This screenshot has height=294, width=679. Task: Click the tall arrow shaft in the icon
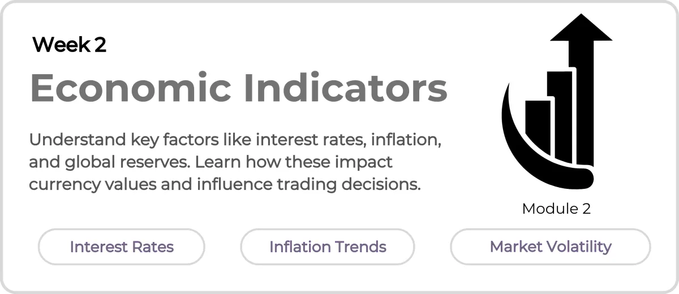point(586,102)
